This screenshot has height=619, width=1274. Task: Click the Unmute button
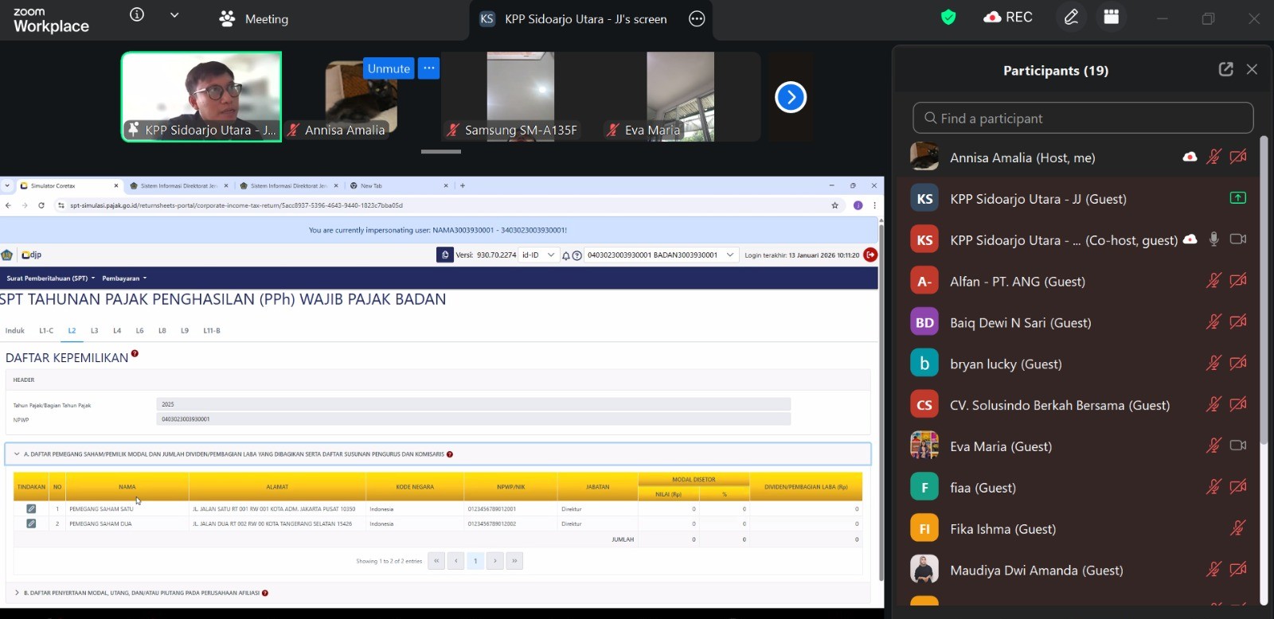coord(389,69)
